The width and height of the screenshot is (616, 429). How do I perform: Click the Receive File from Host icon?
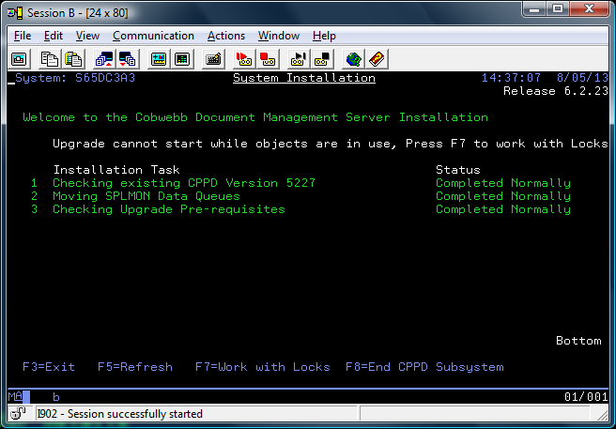click(x=127, y=59)
